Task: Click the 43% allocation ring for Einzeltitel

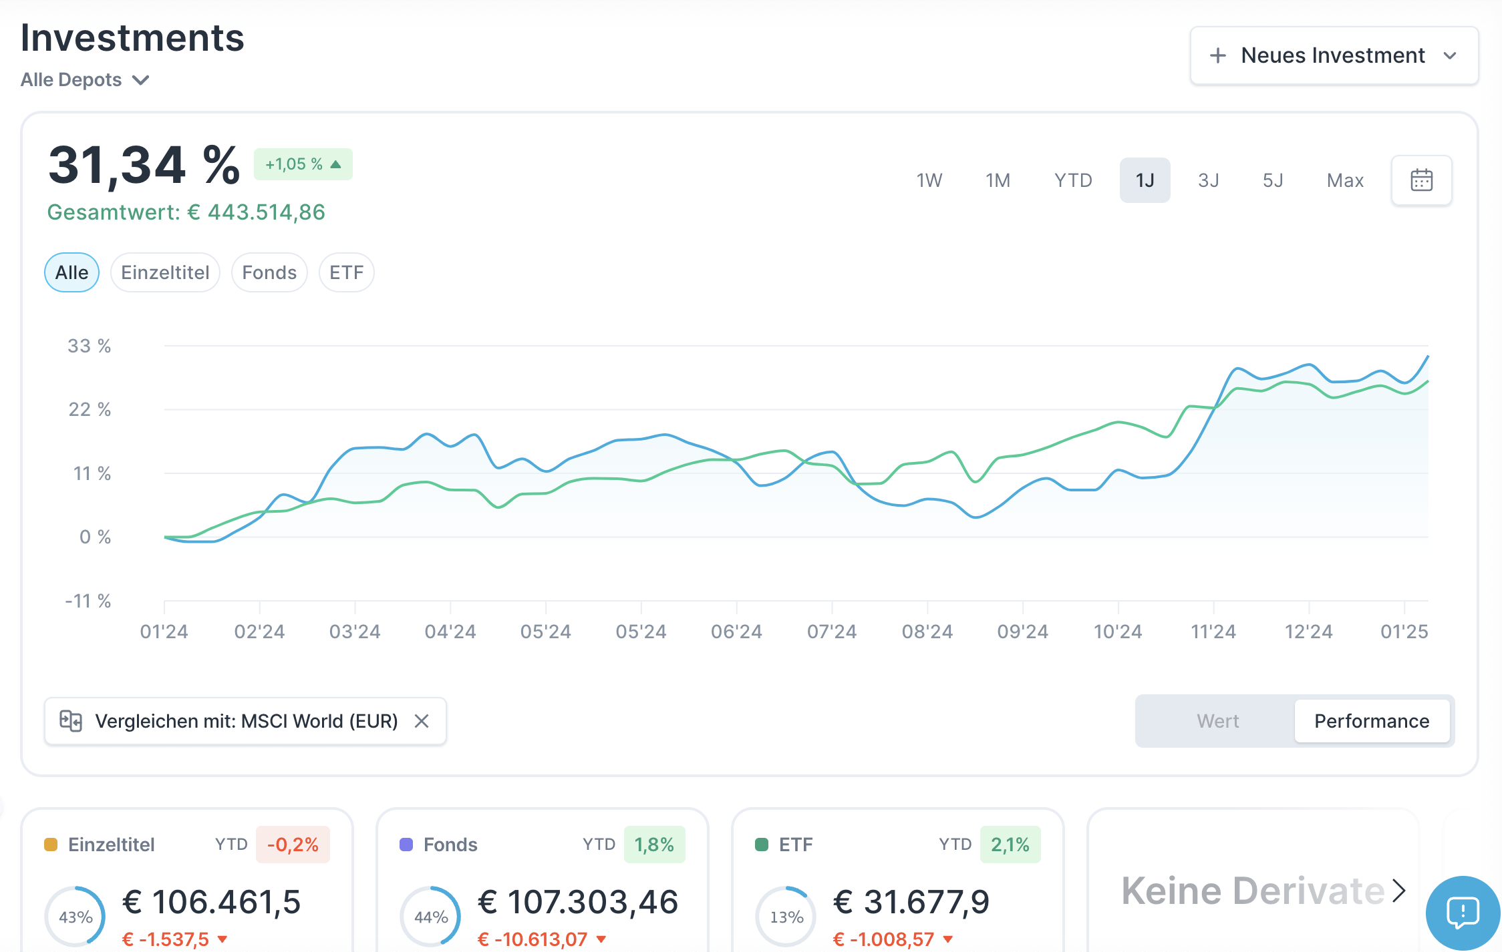Action: [76, 917]
